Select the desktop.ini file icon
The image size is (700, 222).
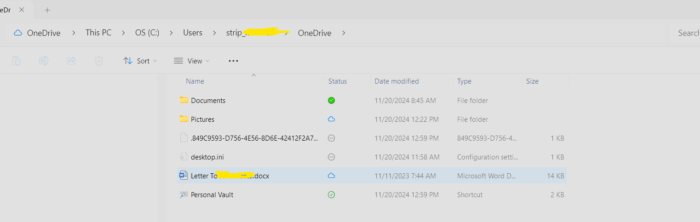coord(184,156)
